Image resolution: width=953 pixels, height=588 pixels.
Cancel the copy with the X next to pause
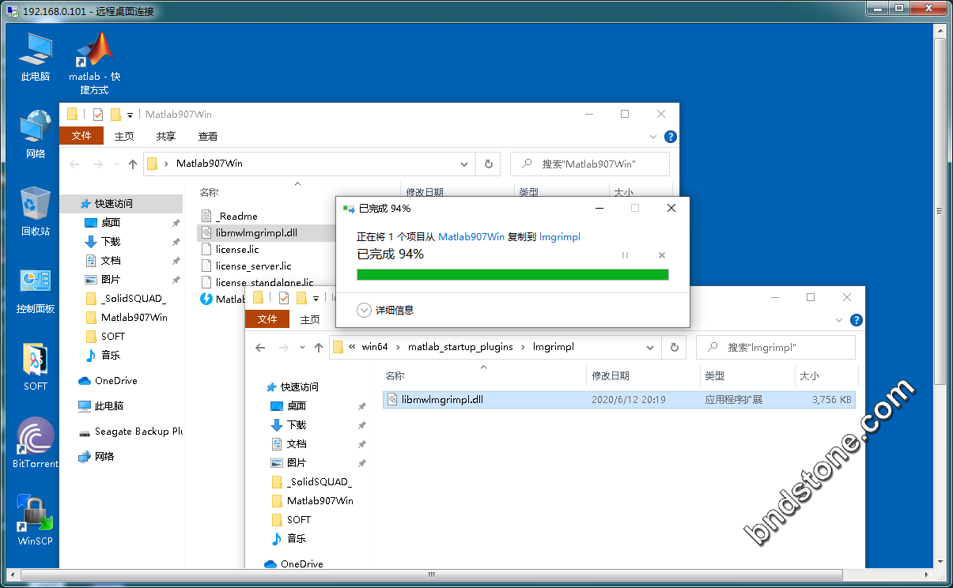pyautogui.click(x=662, y=255)
